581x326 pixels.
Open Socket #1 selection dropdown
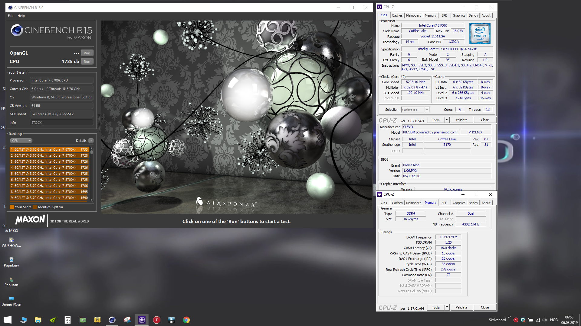pyautogui.click(x=415, y=110)
